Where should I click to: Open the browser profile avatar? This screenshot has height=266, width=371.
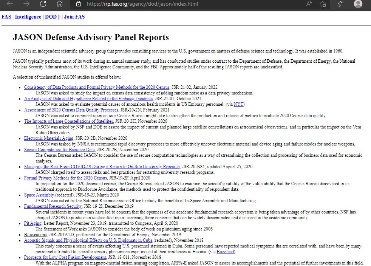point(358,4)
